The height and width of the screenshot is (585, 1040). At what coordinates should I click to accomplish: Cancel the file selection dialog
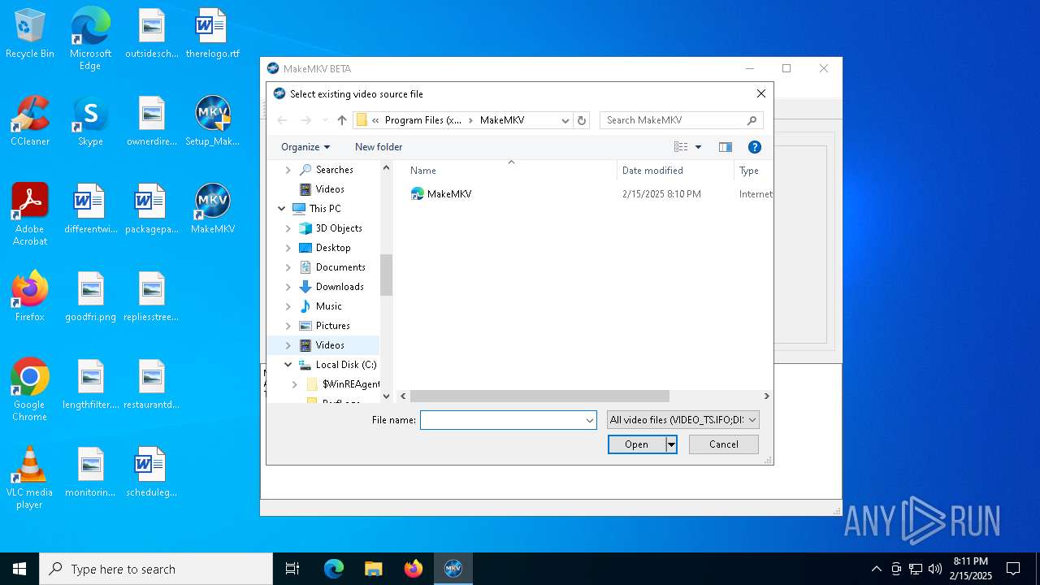(724, 444)
